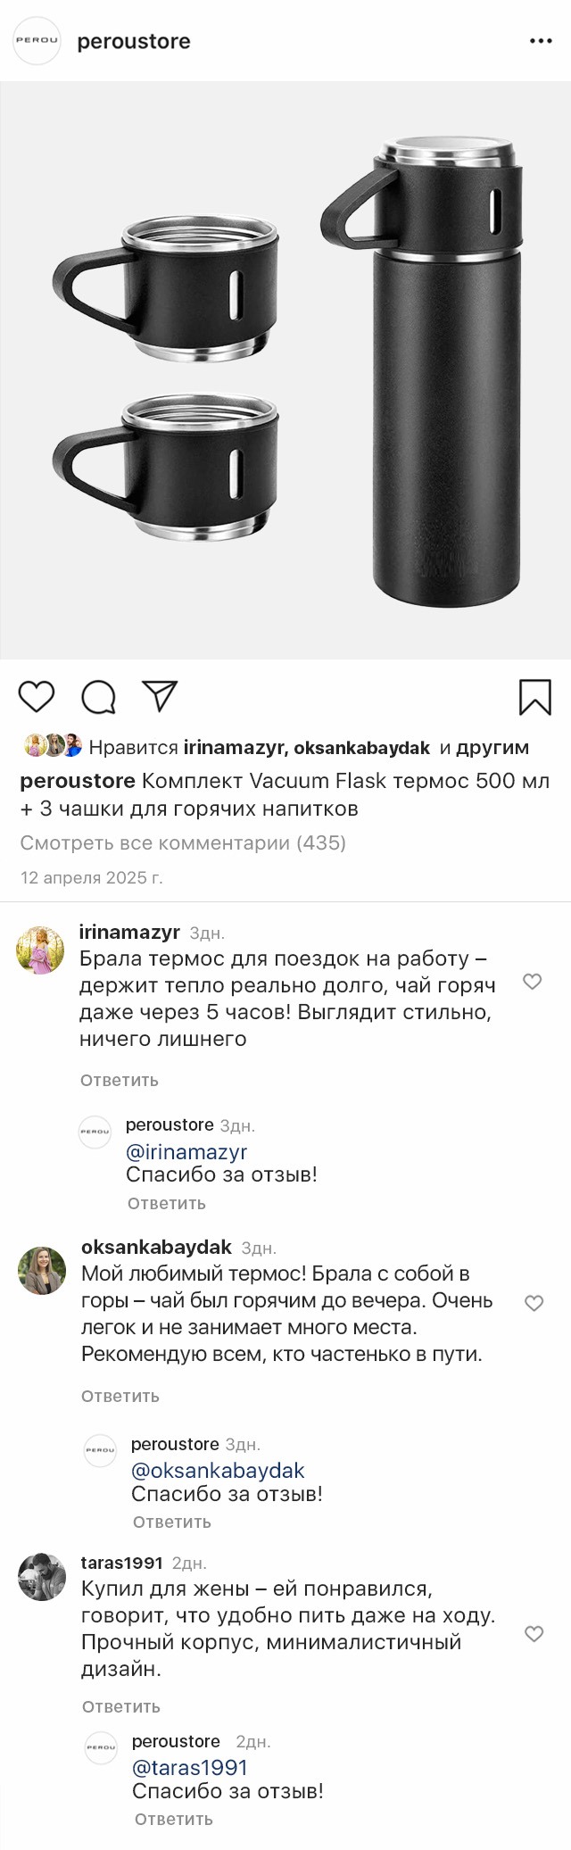This screenshot has width=571, height=1850.
Task: Expand all 435 comments
Action: [183, 842]
